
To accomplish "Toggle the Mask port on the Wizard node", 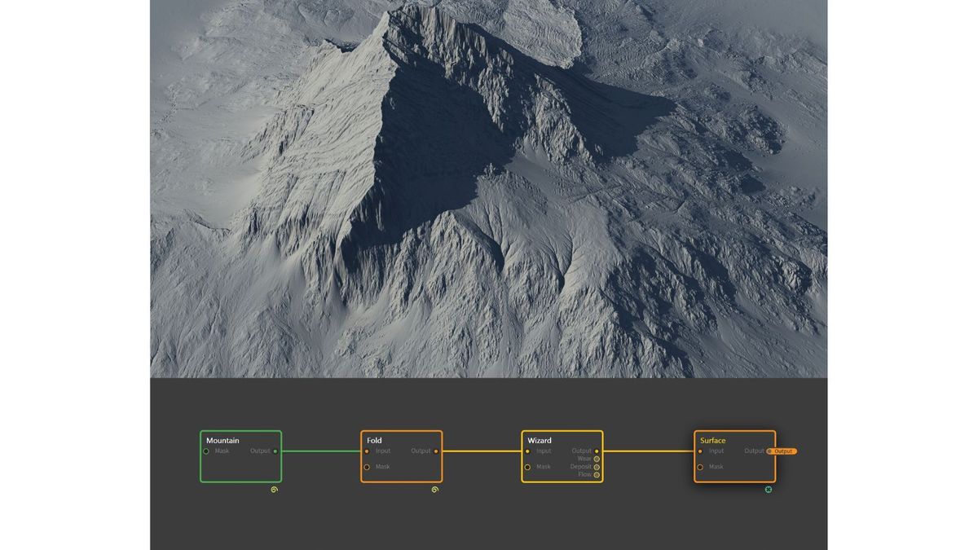I will pyautogui.click(x=527, y=467).
